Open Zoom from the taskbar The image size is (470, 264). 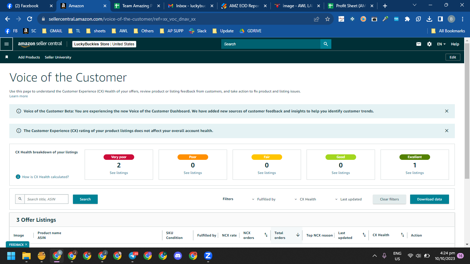click(x=208, y=256)
